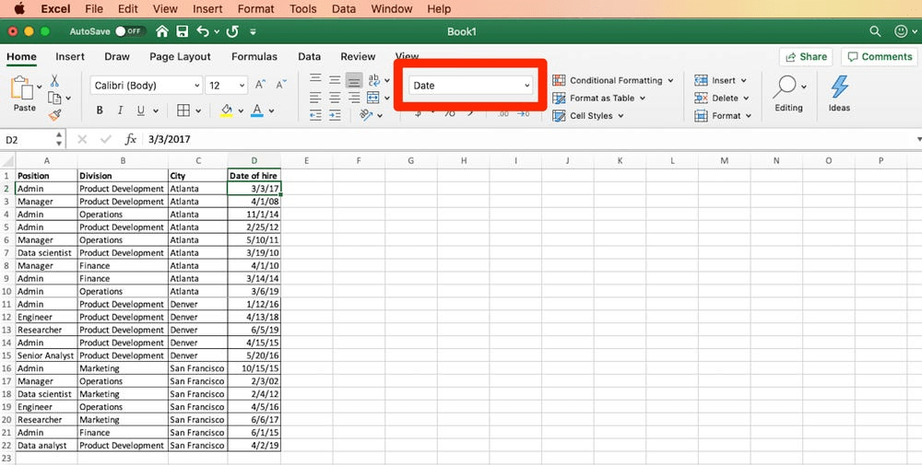Image resolution: width=922 pixels, height=465 pixels.
Task: Switch to the Formulas ribbon tab
Action: [x=254, y=56]
